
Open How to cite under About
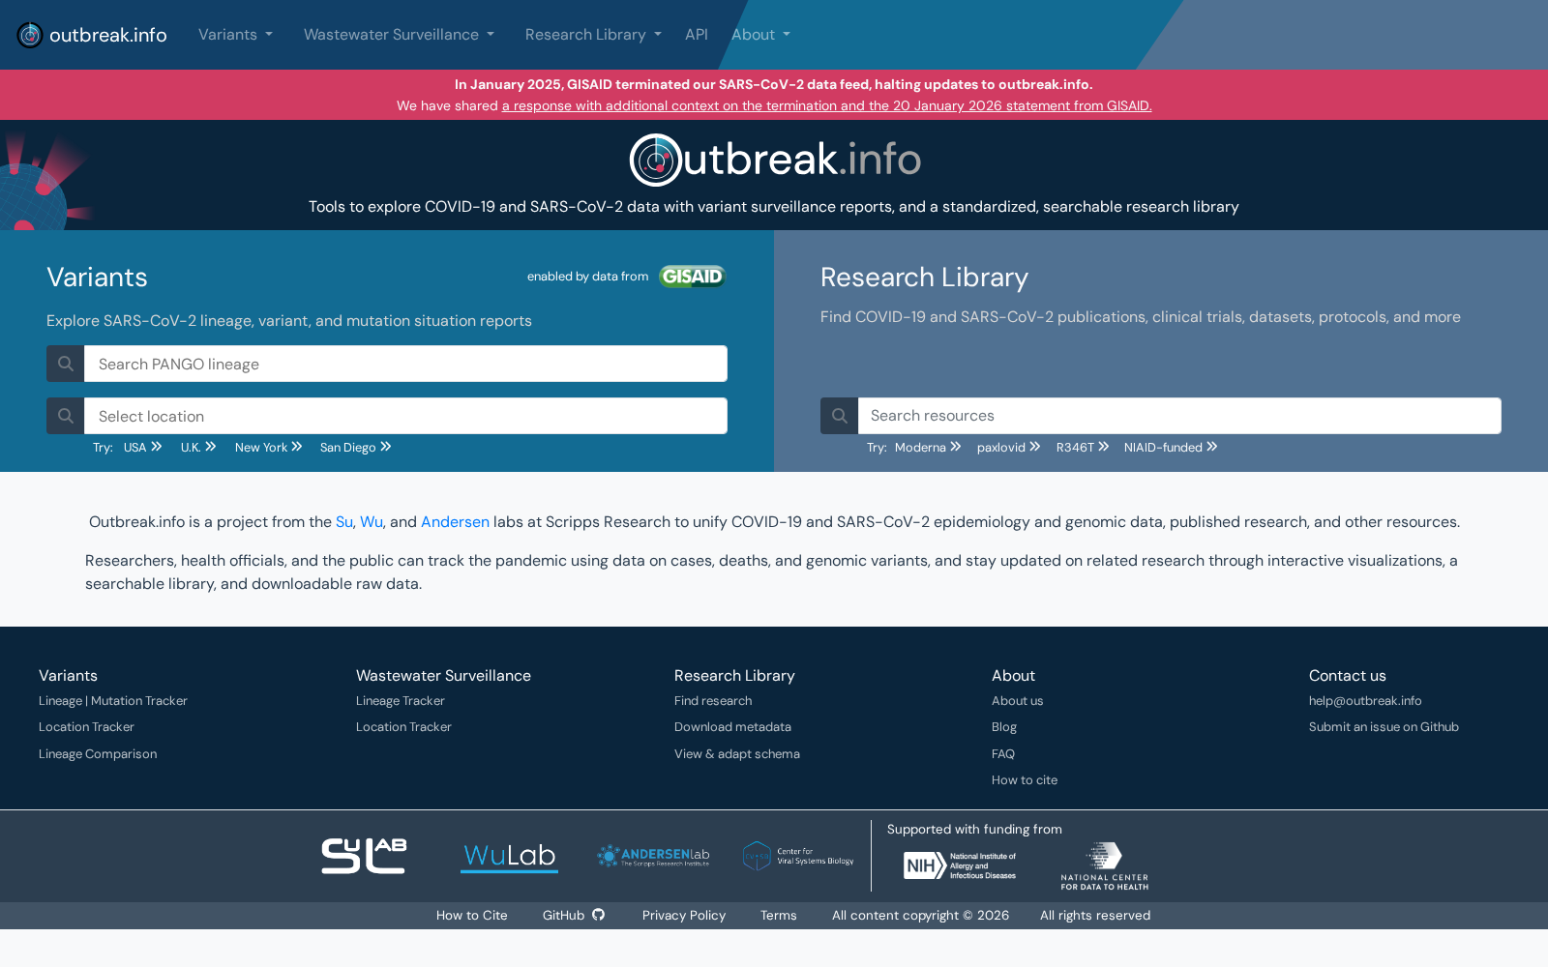[1025, 780]
